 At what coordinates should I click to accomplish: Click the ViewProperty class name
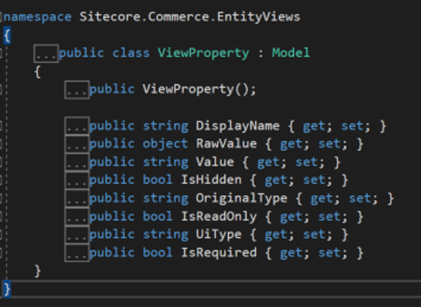point(203,53)
